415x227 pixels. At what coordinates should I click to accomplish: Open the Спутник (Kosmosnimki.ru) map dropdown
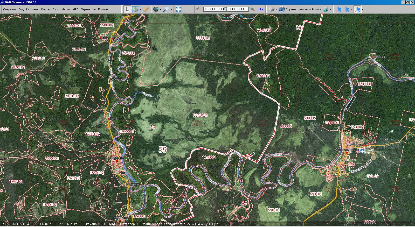coord(301,9)
